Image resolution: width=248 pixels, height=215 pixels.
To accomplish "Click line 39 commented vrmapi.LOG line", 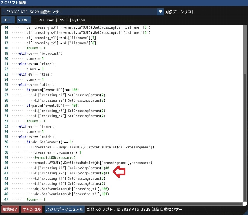I will point(55,157).
